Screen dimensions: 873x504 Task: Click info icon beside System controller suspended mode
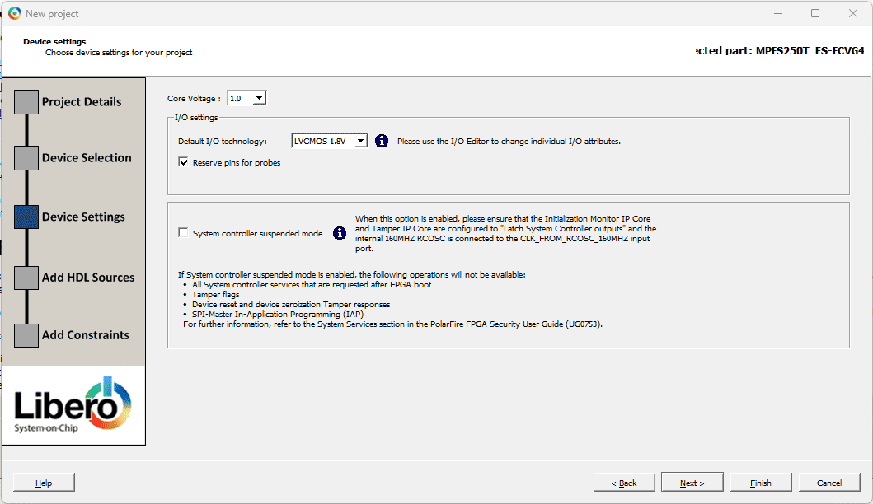tap(340, 233)
